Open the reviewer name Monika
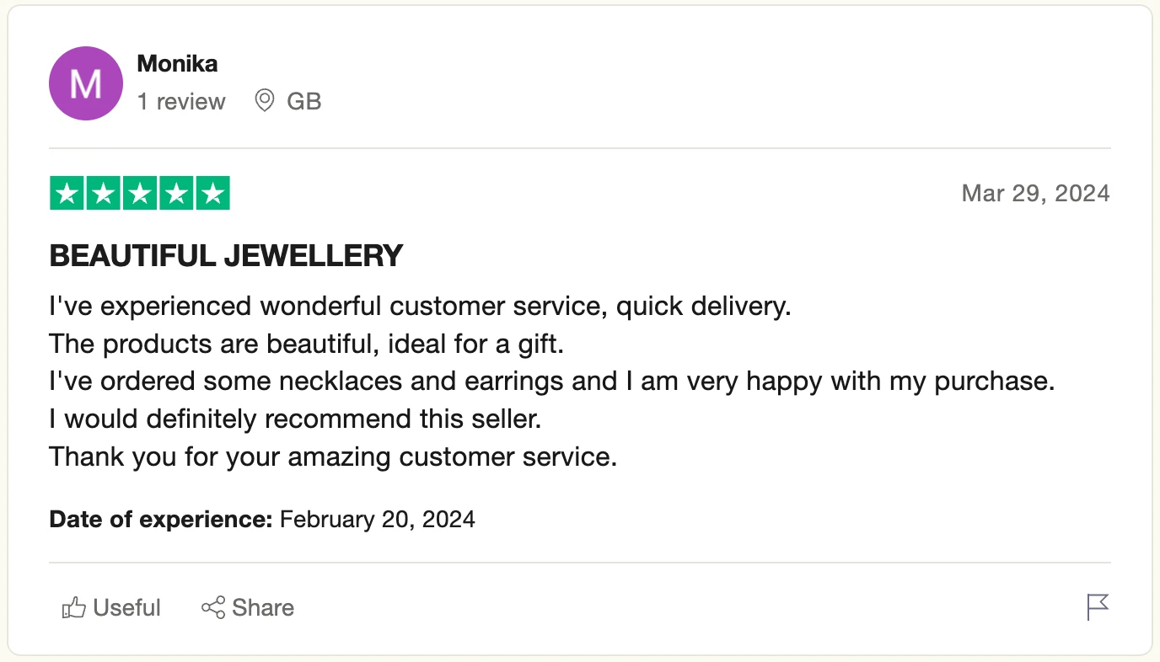Image resolution: width=1160 pixels, height=662 pixels. click(x=177, y=63)
